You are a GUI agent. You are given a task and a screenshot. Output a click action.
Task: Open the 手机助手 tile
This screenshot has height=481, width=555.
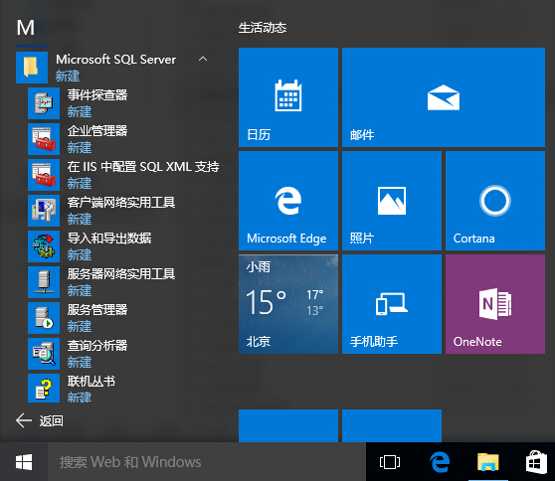pos(392,304)
